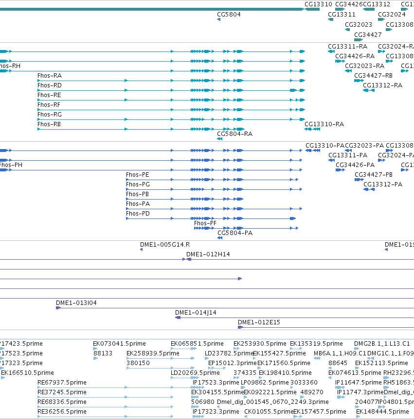The height and width of the screenshot is (419, 414).
Task: Select the EK073041.5prime EST label
Action: pyautogui.click(x=119, y=344)
